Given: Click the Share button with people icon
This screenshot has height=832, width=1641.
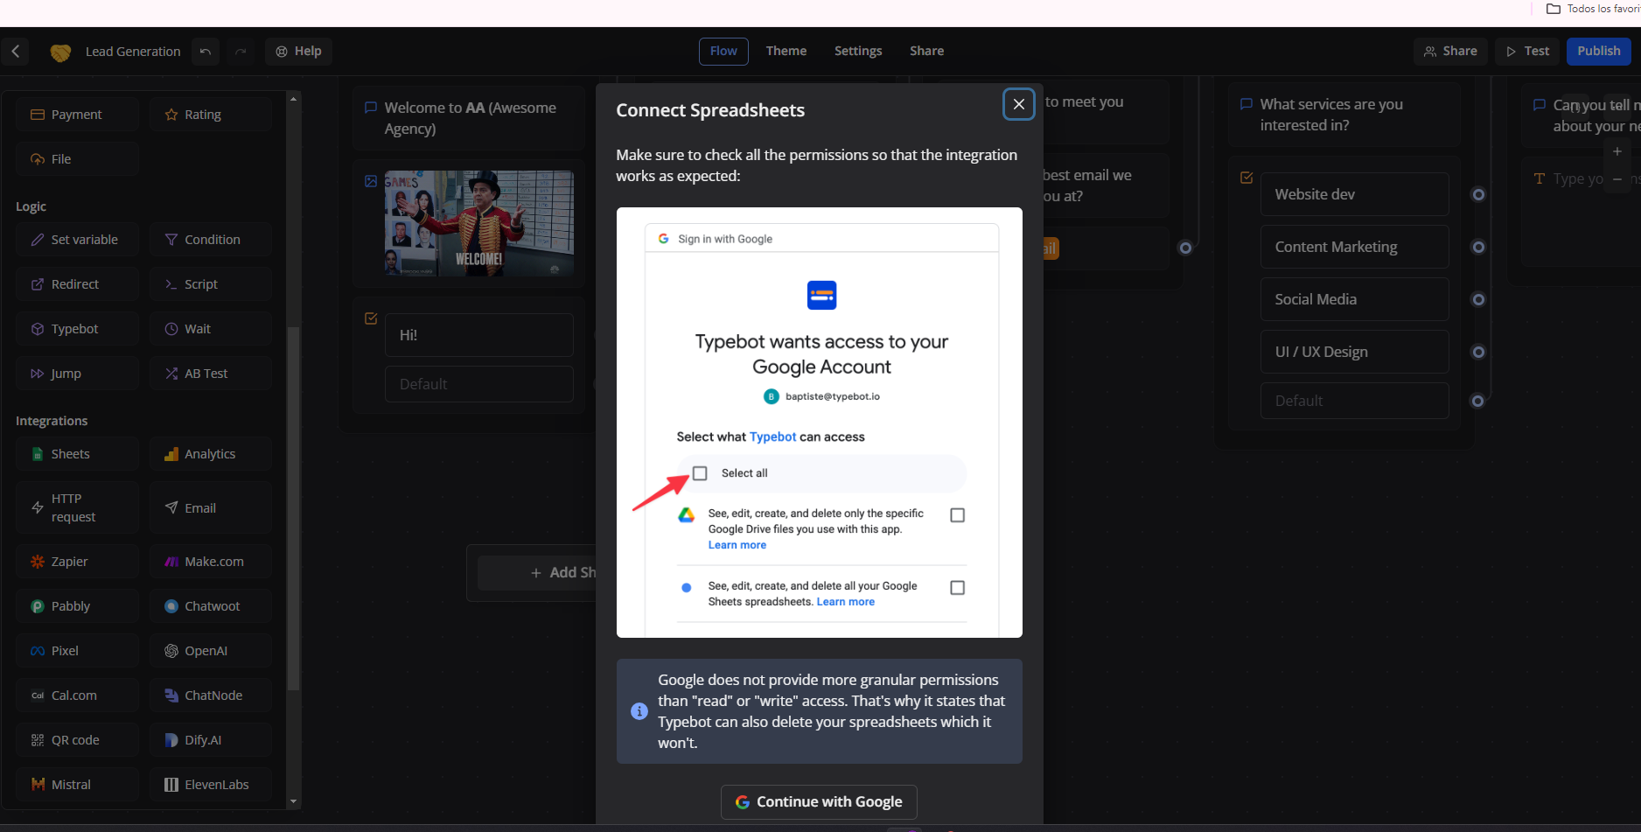Looking at the screenshot, I should (1450, 52).
